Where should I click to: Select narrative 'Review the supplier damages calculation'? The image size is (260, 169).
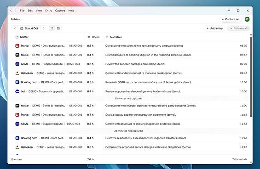[x=136, y=64]
